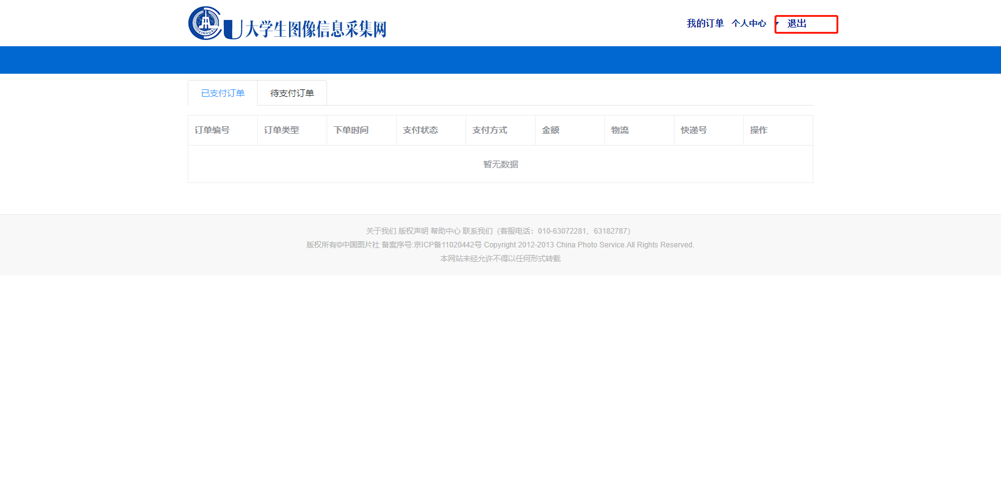Click the 订单类型 column header

click(x=282, y=130)
